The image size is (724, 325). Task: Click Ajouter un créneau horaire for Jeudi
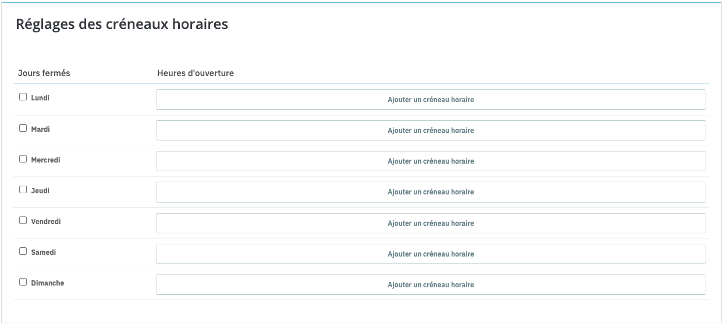(431, 192)
